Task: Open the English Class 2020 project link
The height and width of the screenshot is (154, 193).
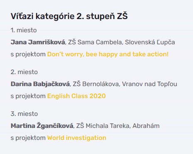Action: point(76,96)
